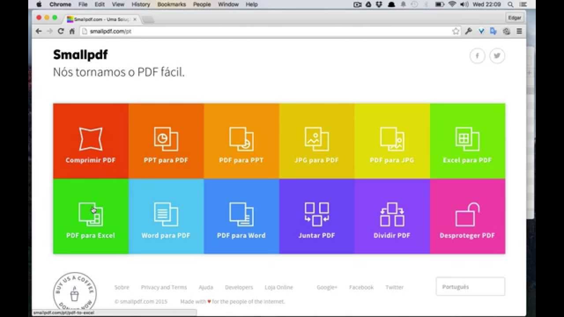
Task: Open the Window menu
Action: [x=228, y=4]
